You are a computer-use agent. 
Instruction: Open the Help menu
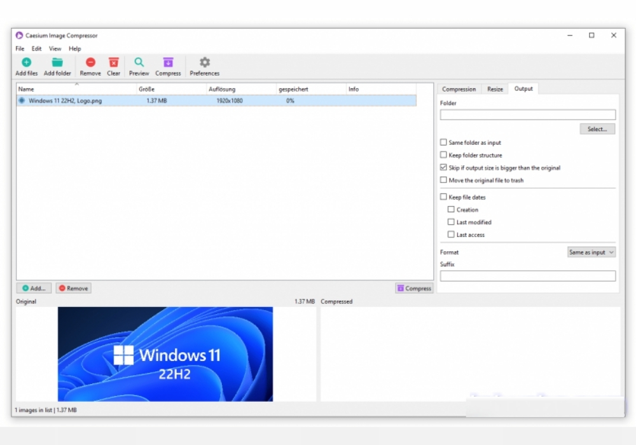[x=74, y=49]
